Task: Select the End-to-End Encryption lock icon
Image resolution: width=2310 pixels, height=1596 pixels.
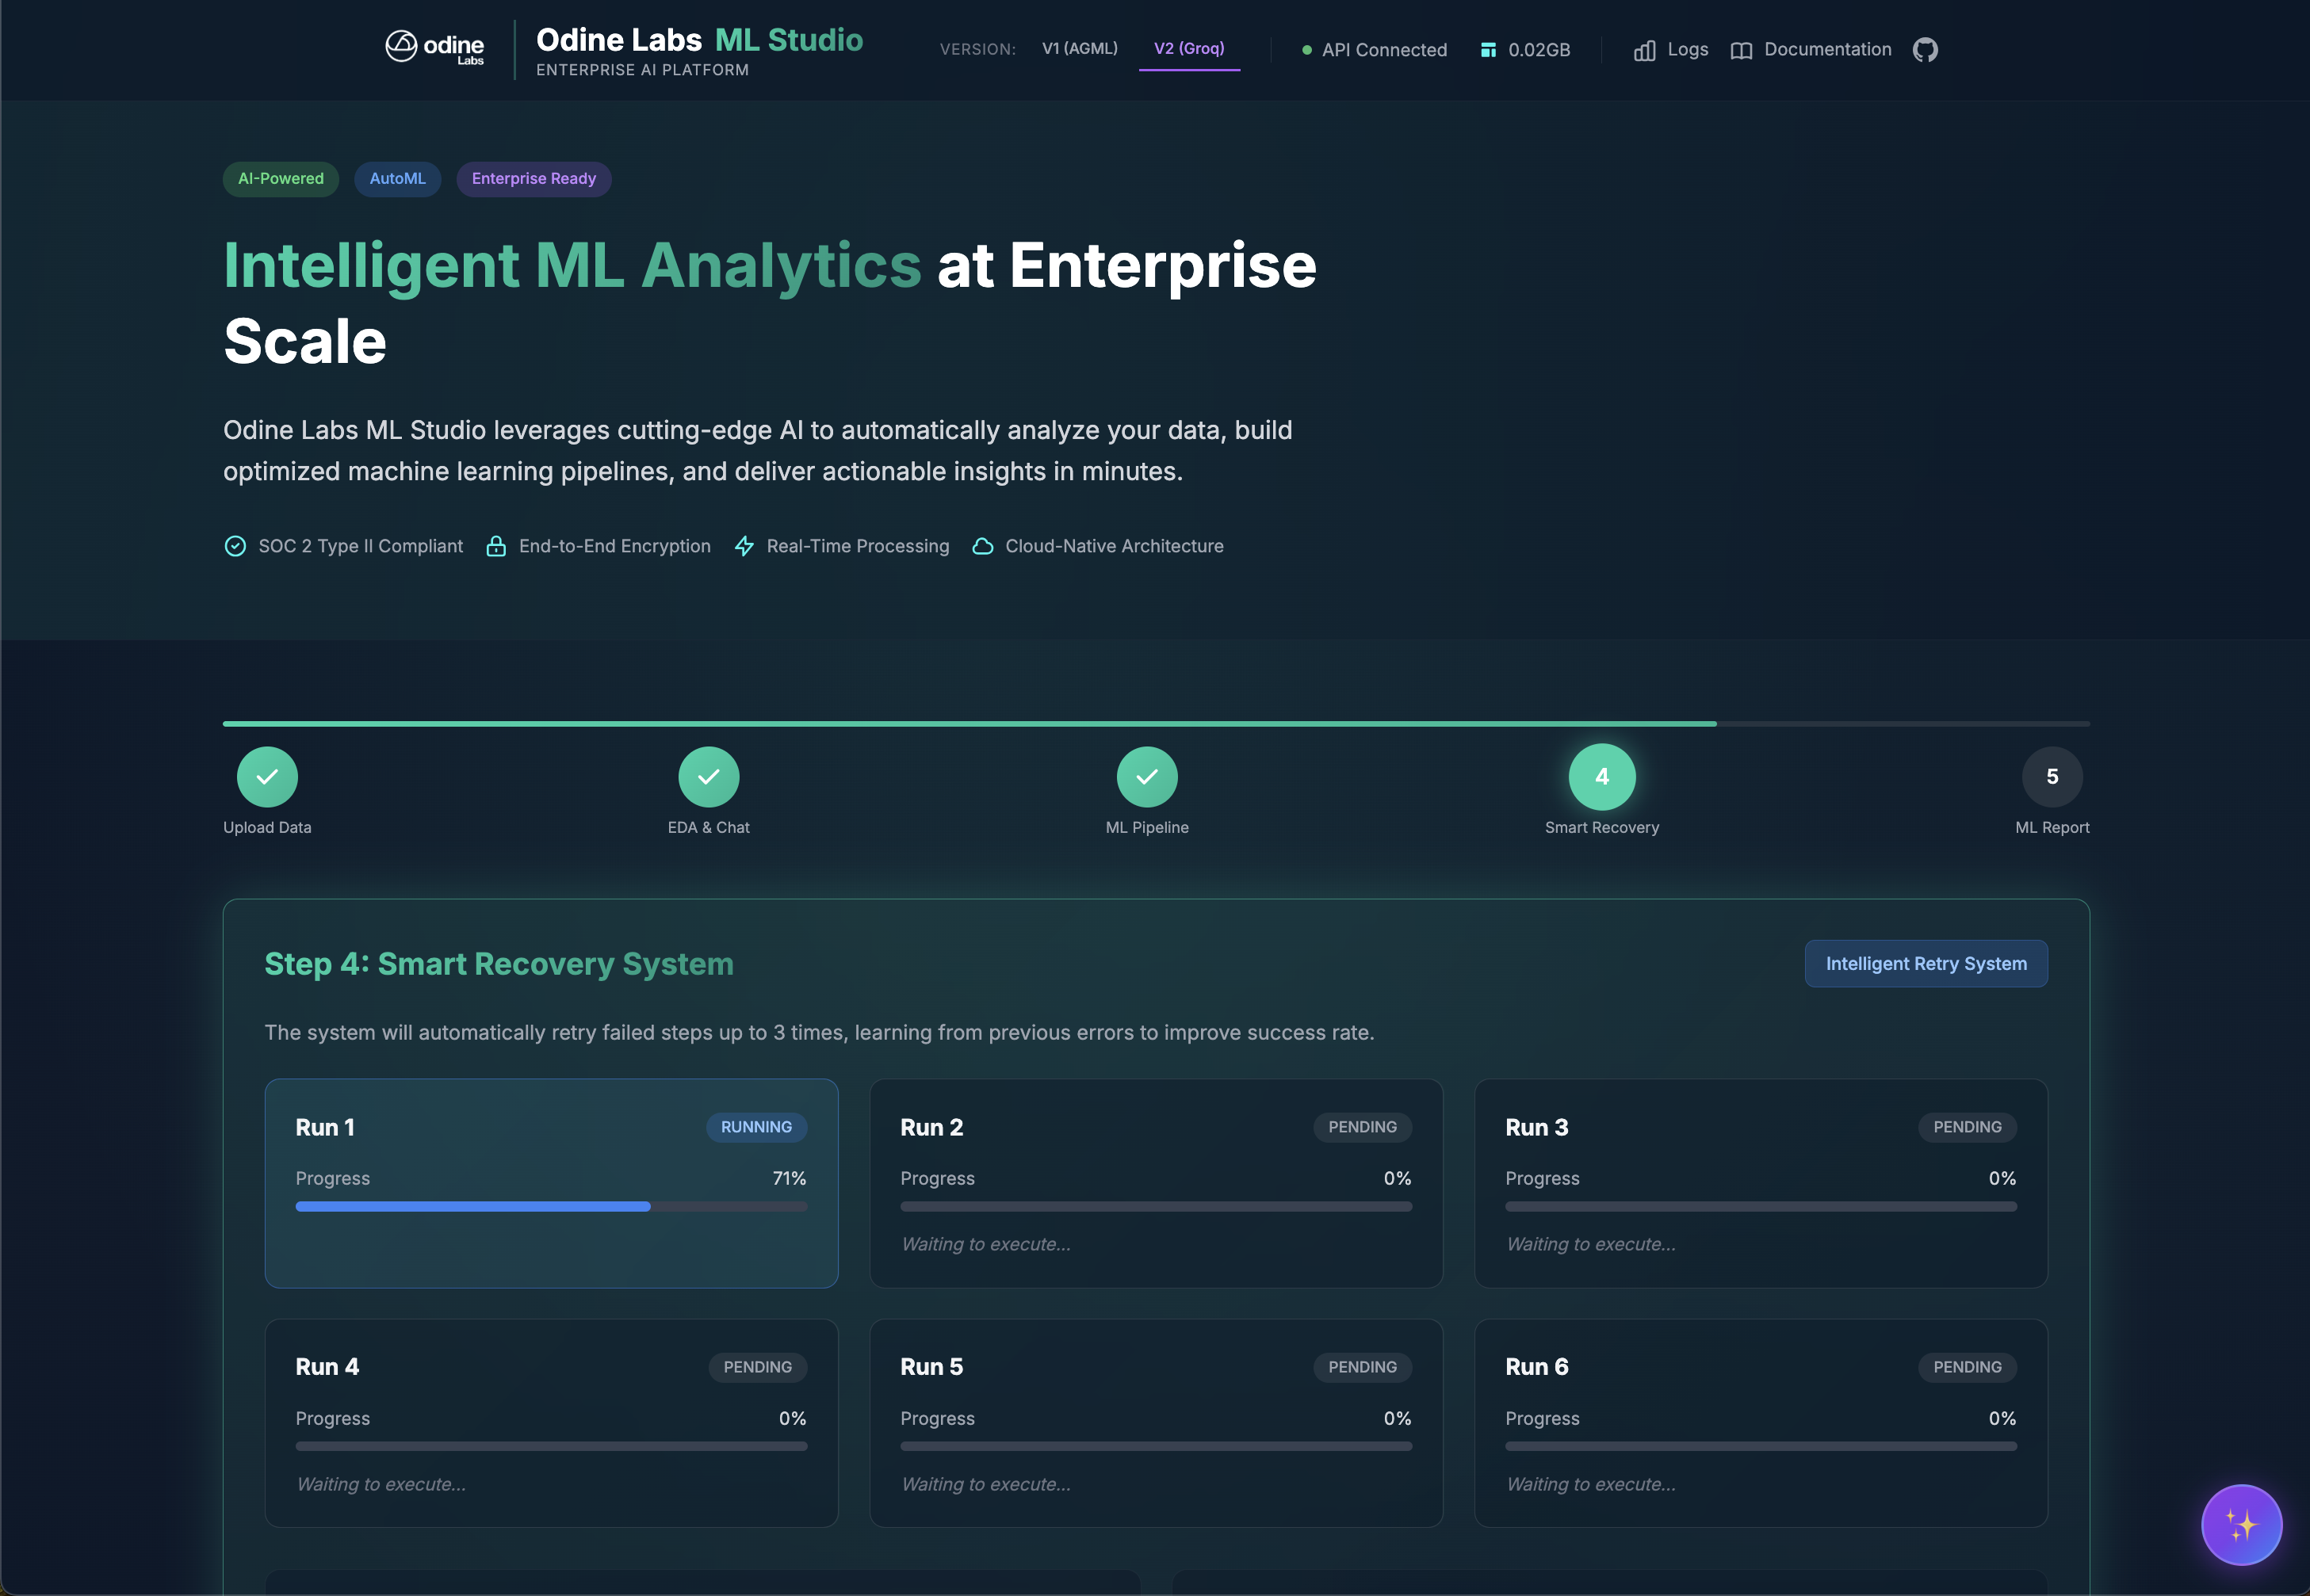Action: [497, 546]
